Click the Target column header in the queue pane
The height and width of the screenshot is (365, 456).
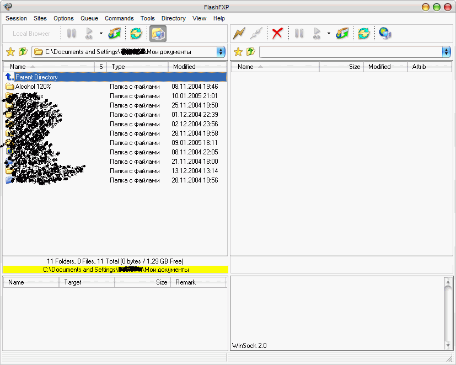coord(87,282)
